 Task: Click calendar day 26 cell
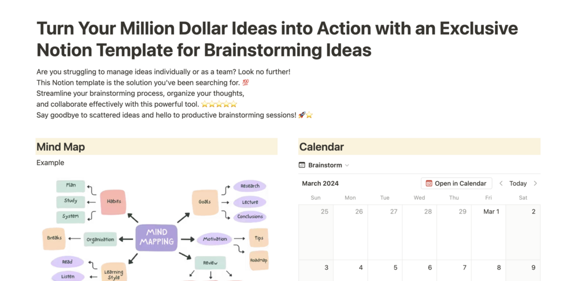pyautogui.click(x=350, y=231)
